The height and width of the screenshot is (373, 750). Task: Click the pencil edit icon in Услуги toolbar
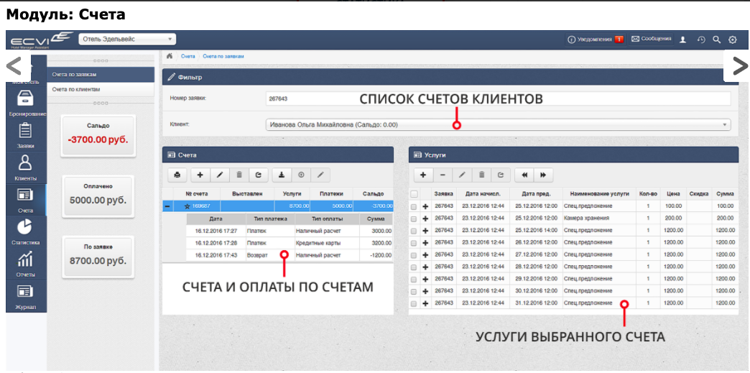462,175
